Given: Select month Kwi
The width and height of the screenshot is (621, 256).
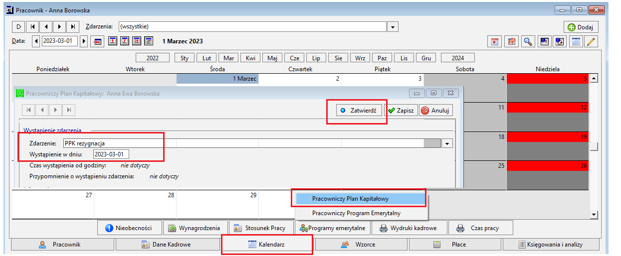Looking at the screenshot, I should (x=250, y=58).
